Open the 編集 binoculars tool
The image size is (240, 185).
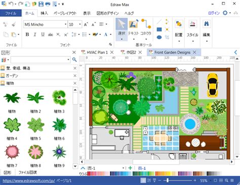pyautogui.click(x=207, y=30)
